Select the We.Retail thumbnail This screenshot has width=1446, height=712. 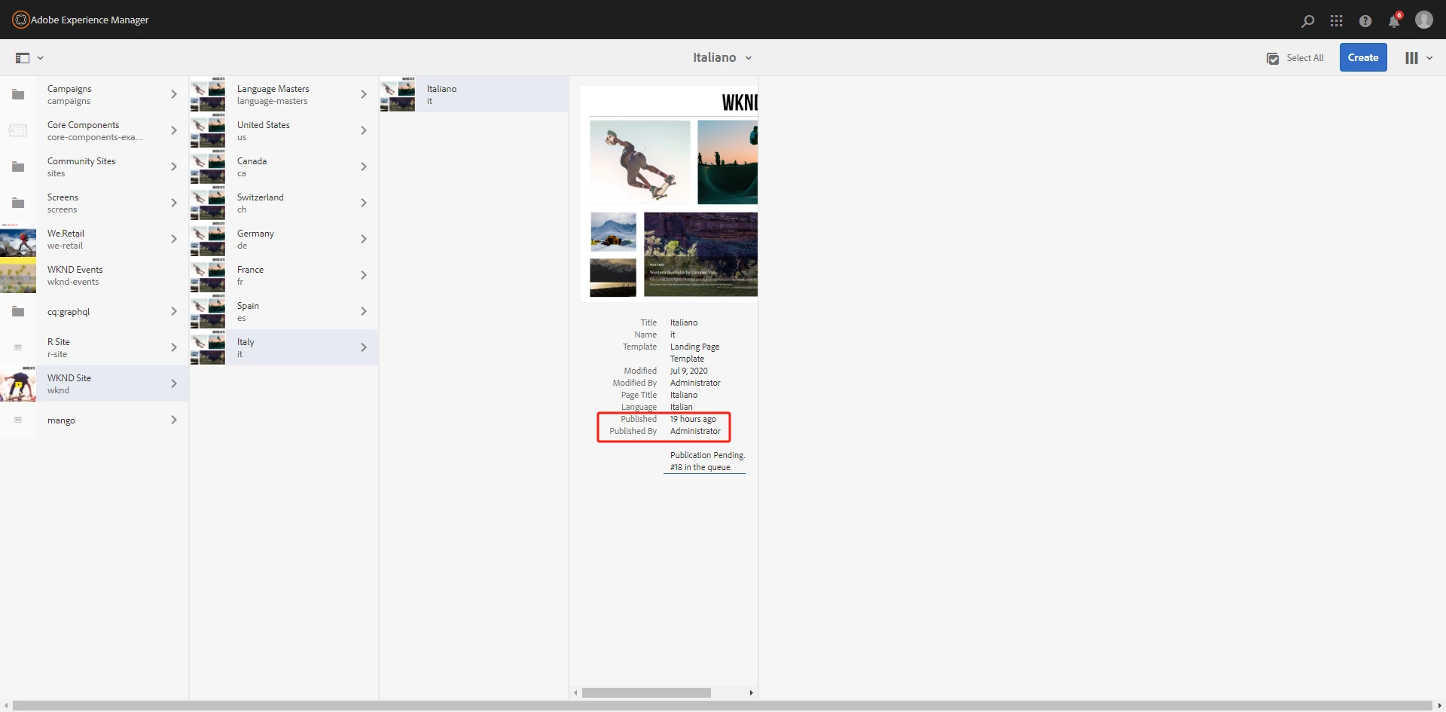coord(18,239)
